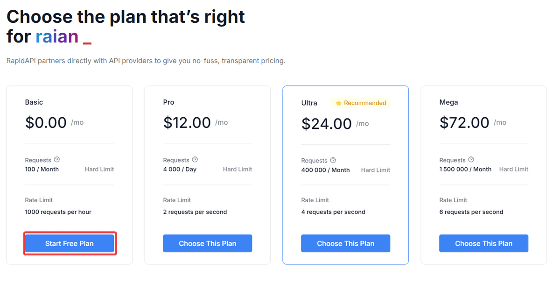Screen dimensions: 560x283
Task: Click the $12.00 Pro price
Action: (187, 122)
